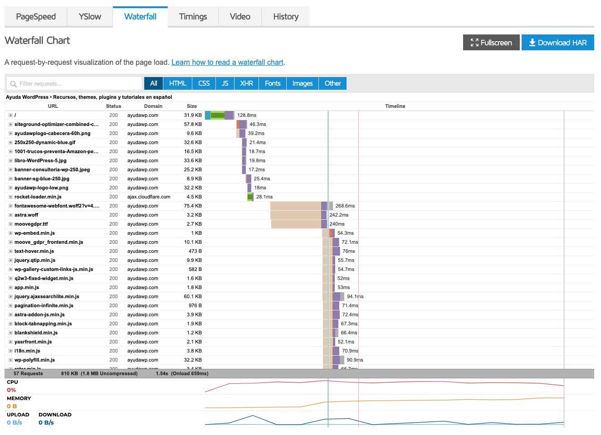601x435 pixels.
Task: Expand the fontawesome-webfont.woff2 request details
Action: click(10, 206)
